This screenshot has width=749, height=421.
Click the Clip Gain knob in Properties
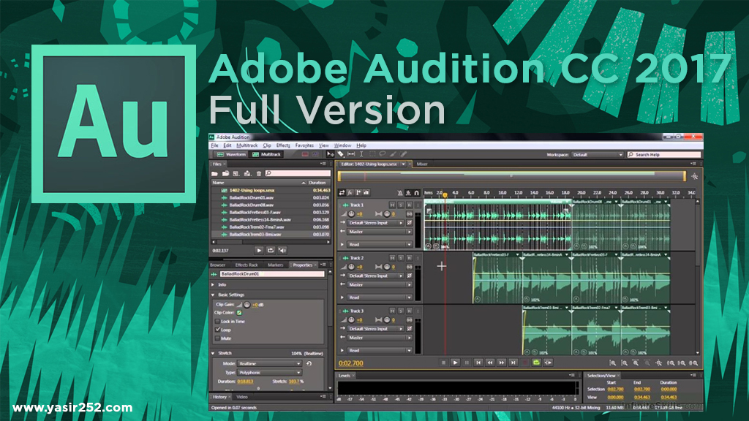coord(247,304)
